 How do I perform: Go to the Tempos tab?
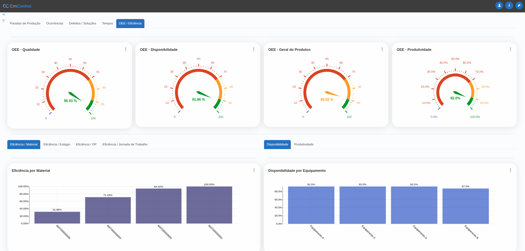pos(108,24)
